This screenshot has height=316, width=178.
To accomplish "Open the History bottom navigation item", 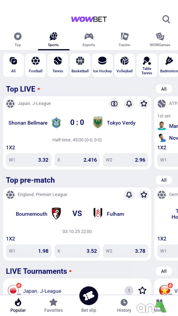I will [x=124, y=305].
